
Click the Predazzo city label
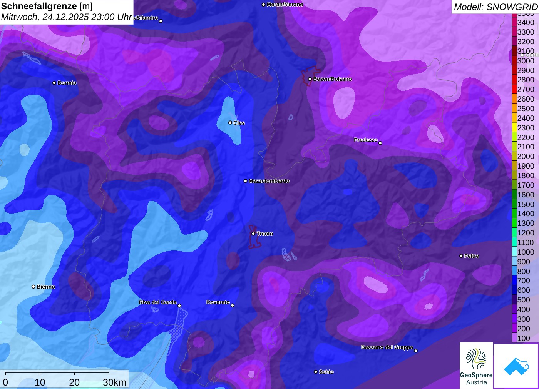click(366, 140)
